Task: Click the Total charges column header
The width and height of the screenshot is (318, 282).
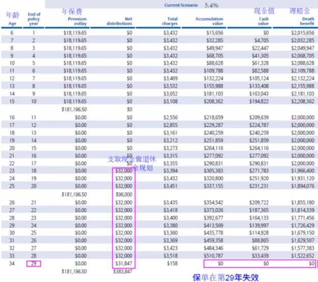Action: click(169, 21)
